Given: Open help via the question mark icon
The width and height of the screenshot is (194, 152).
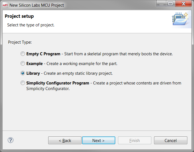Looking at the screenshot, I should click(11, 140).
